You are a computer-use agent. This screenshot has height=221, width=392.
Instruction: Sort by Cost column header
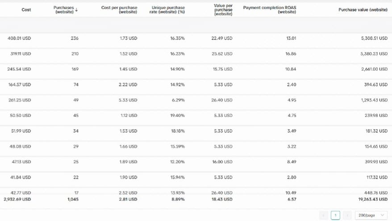tap(26, 9)
